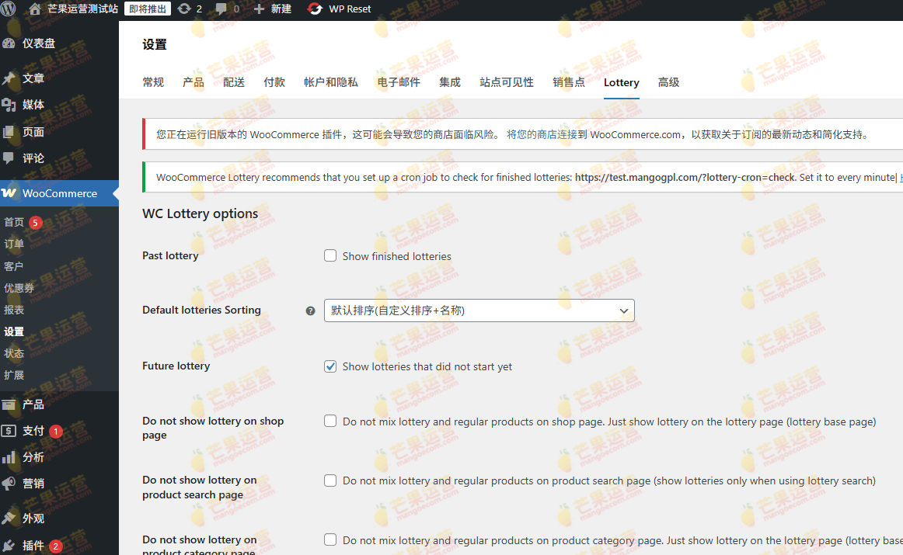The image size is (903, 555).
Task: Follow the 将您的商店连接 link
Action: (x=542, y=134)
